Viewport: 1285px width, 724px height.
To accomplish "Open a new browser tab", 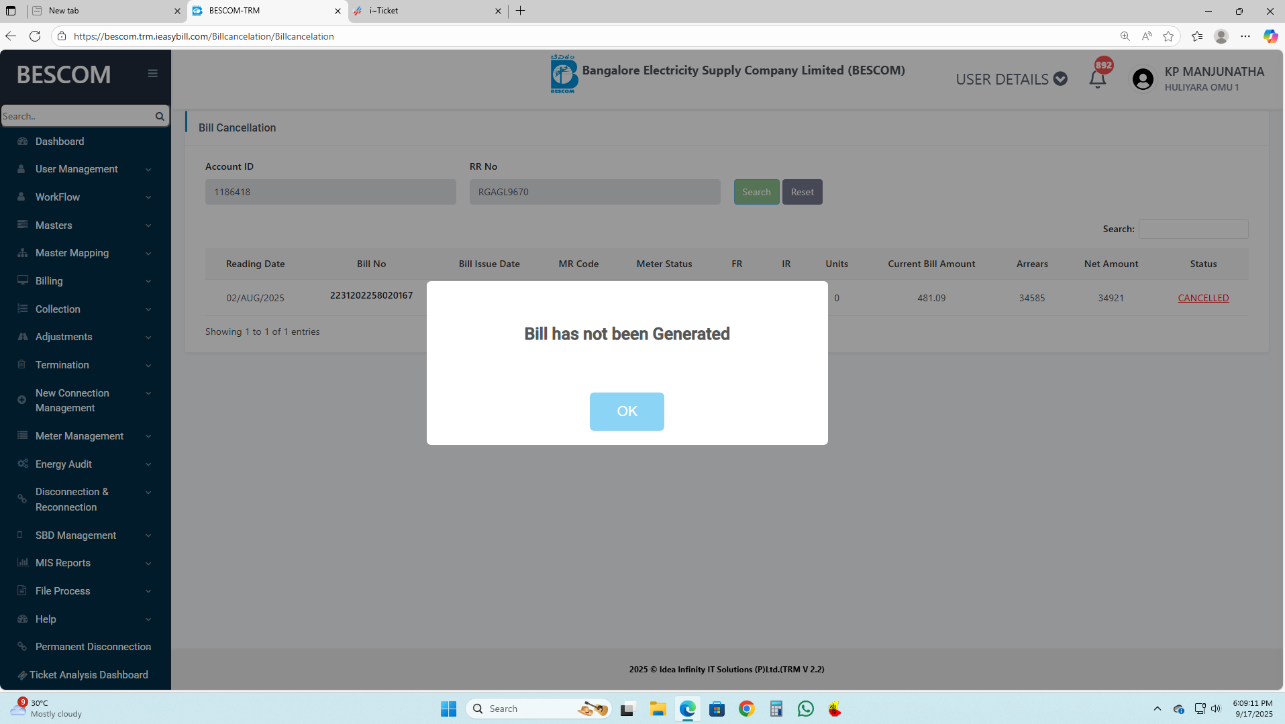I will [521, 11].
